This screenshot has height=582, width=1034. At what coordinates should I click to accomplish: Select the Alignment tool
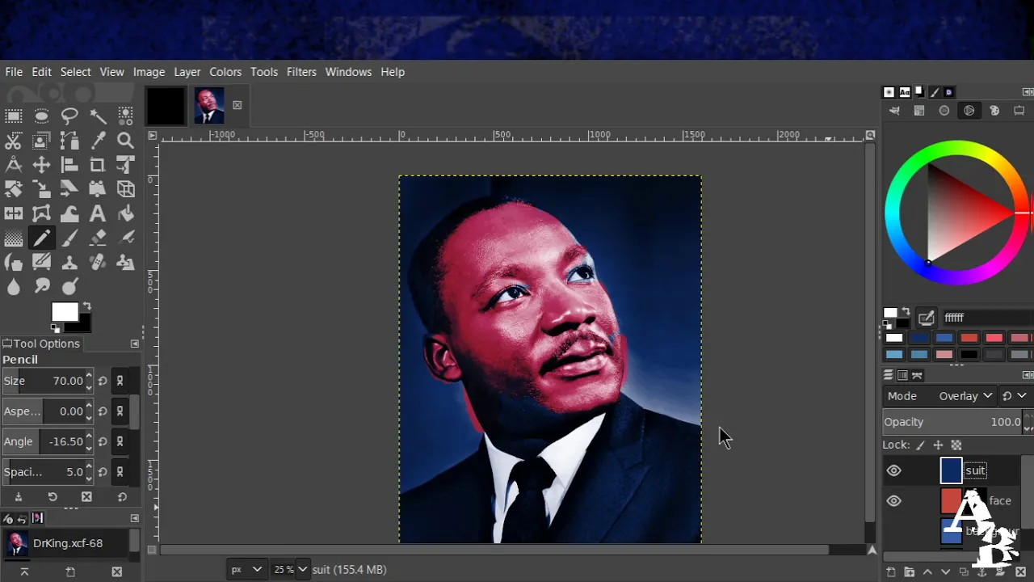pyautogui.click(x=69, y=165)
